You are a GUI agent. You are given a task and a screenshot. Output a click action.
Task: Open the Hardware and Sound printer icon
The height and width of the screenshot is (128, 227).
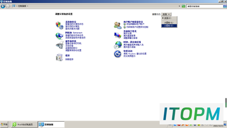[60, 45]
